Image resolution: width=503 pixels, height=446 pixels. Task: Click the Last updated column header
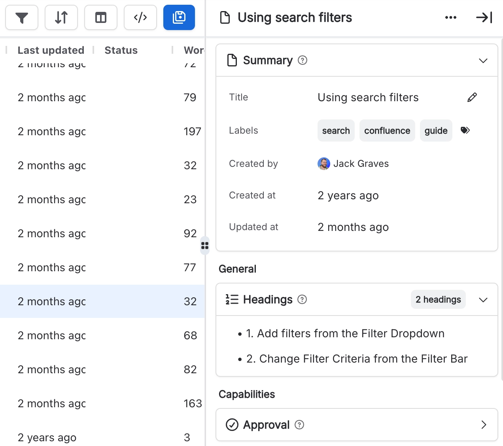coord(51,50)
